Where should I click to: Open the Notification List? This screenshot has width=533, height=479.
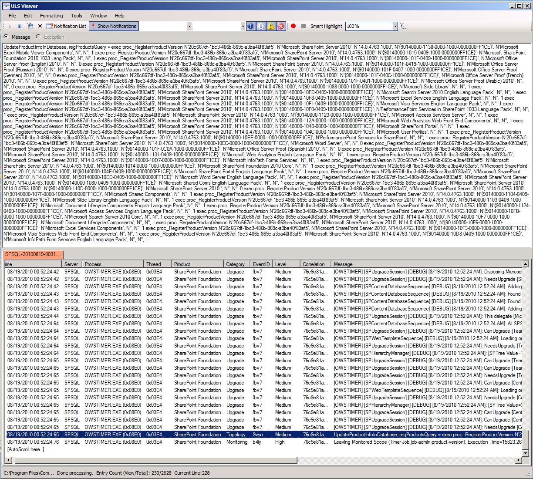67,26
